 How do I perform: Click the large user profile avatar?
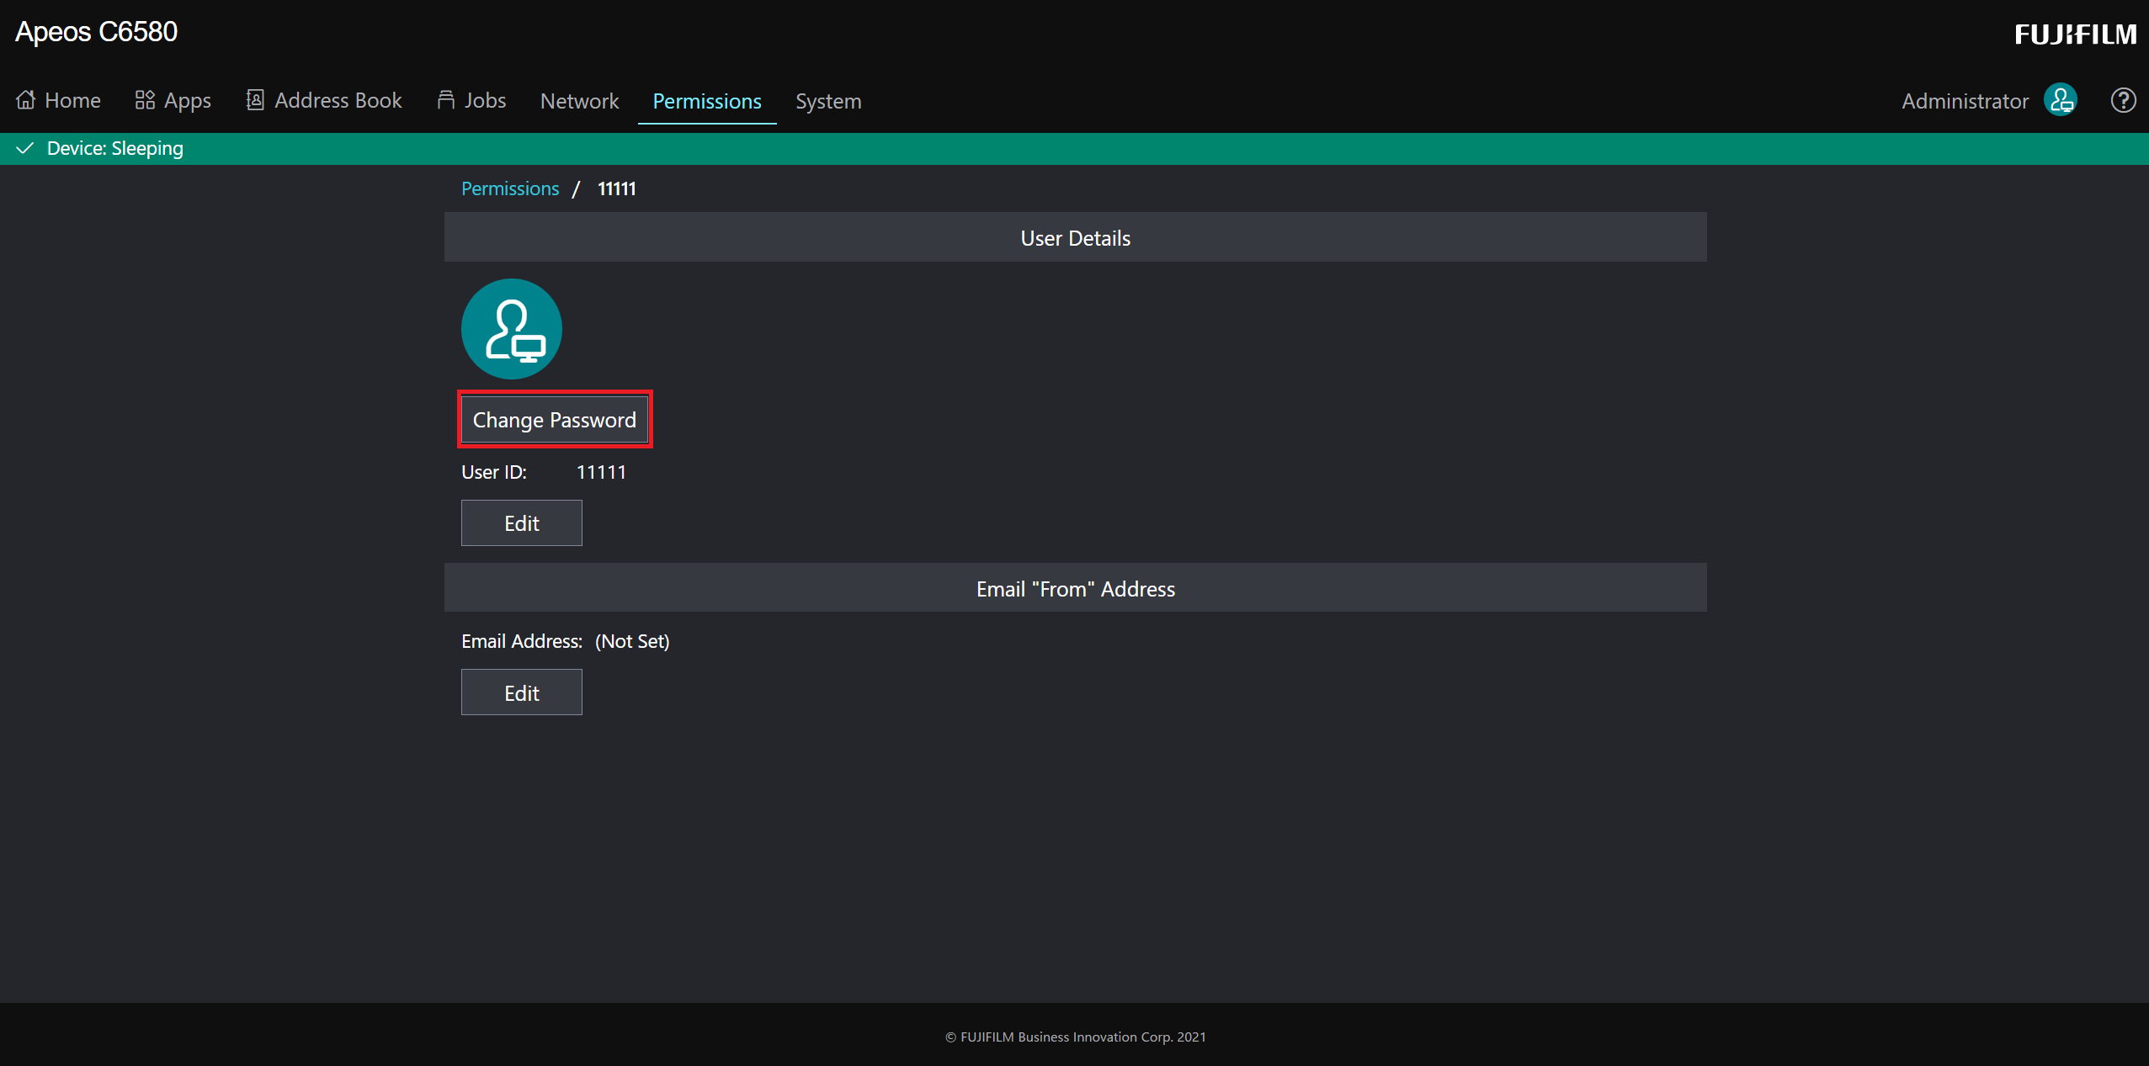click(511, 329)
